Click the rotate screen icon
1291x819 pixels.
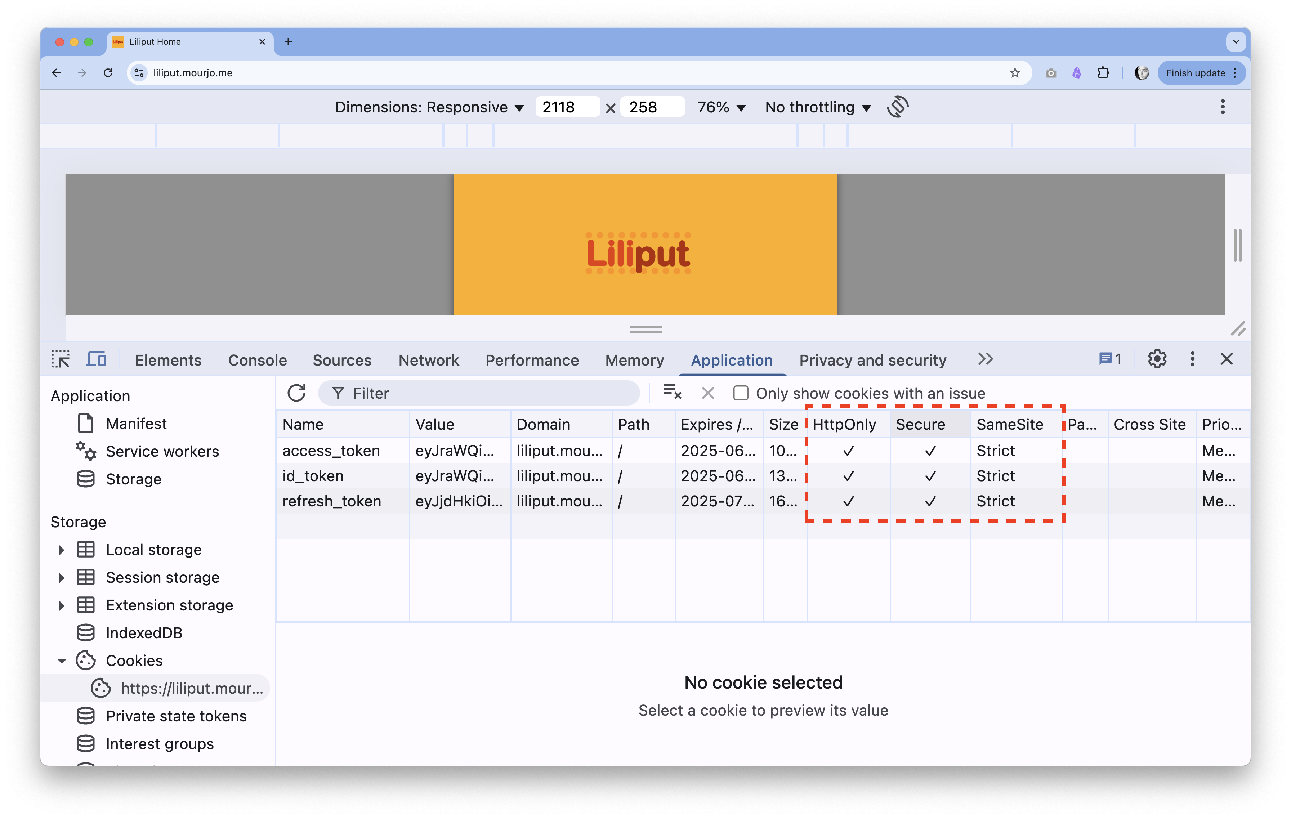898,107
